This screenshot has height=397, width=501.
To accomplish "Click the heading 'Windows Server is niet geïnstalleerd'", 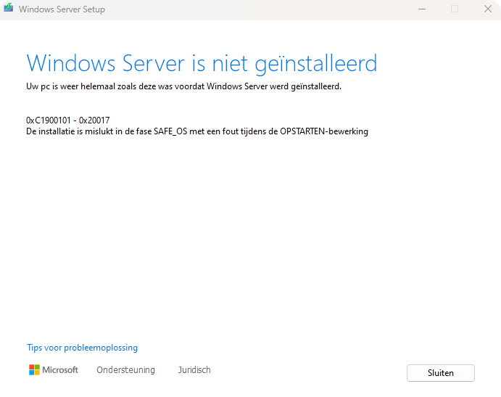I will (x=202, y=62).
